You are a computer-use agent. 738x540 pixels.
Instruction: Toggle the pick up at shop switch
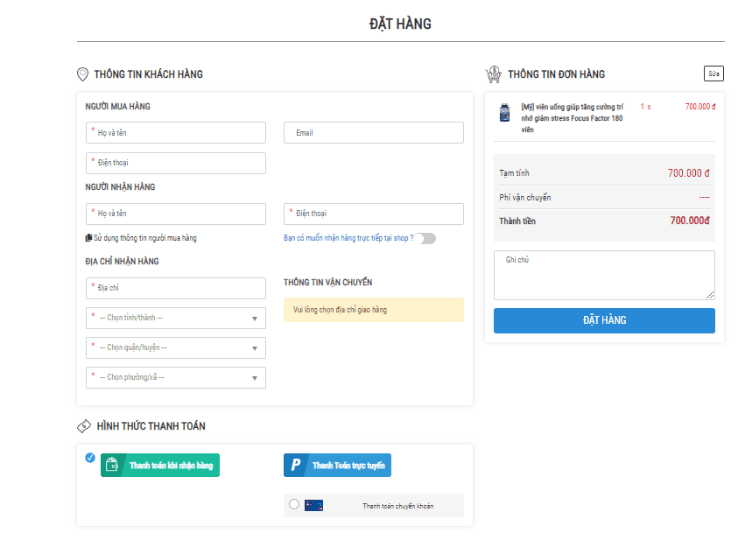(426, 238)
